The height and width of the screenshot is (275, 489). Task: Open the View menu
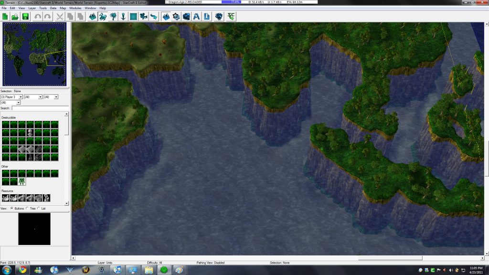(21, 8)
